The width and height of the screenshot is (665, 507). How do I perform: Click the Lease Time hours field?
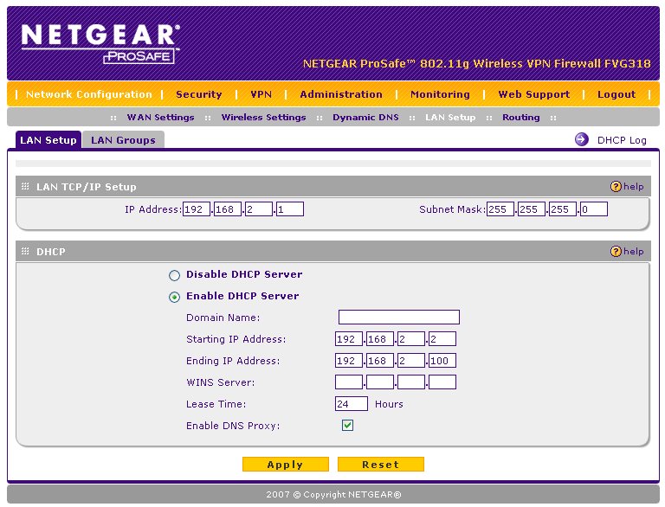pyautogui.click(x=352, y=404)
